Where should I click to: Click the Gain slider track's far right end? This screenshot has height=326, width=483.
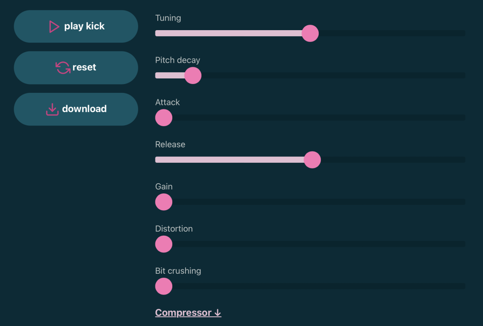(462, 202)
